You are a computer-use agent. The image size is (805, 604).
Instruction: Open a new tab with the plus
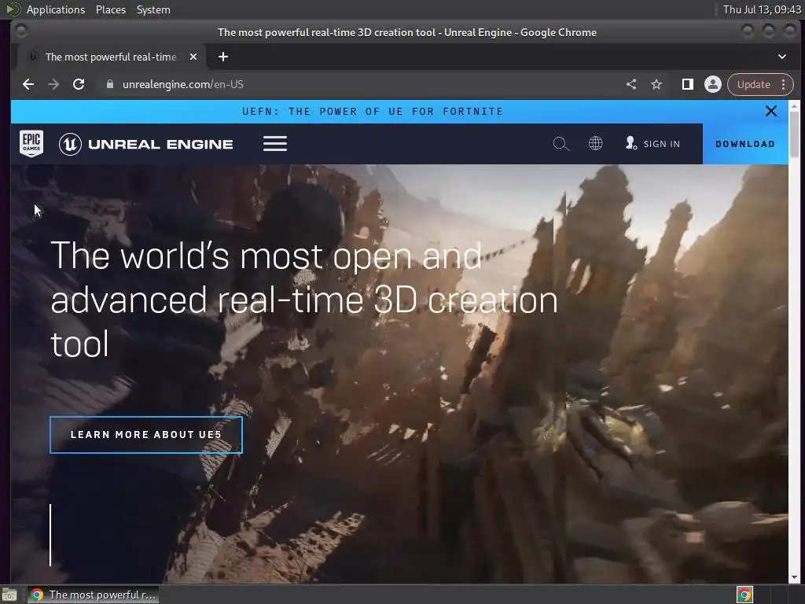[x=222, y=57]
